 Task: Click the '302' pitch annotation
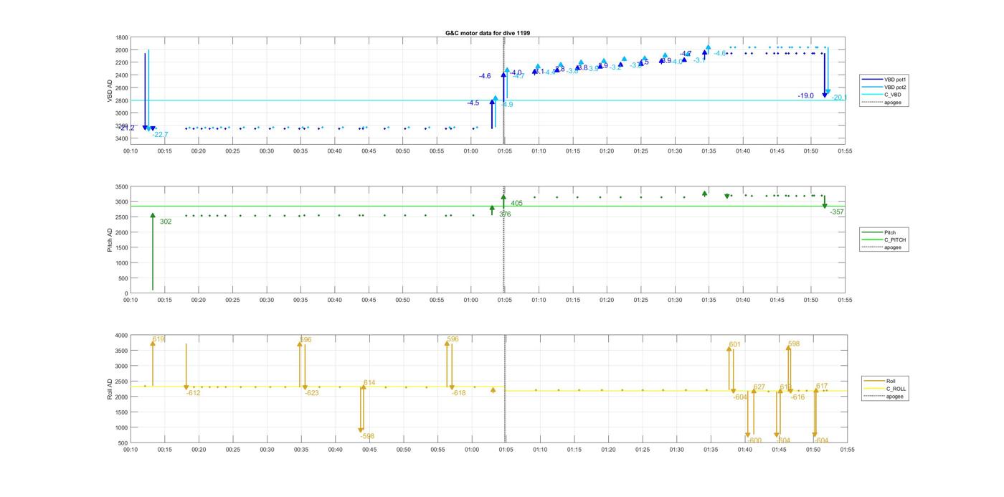(x=166, y=222)
